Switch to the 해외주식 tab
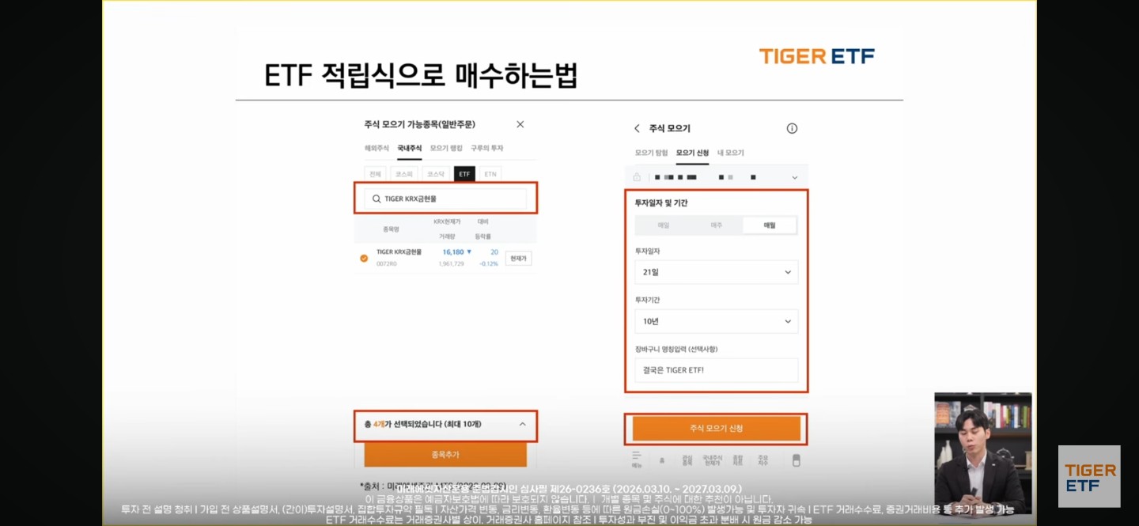The height and width of the screenshot is (526, 1139). click(x=376, y=149)
